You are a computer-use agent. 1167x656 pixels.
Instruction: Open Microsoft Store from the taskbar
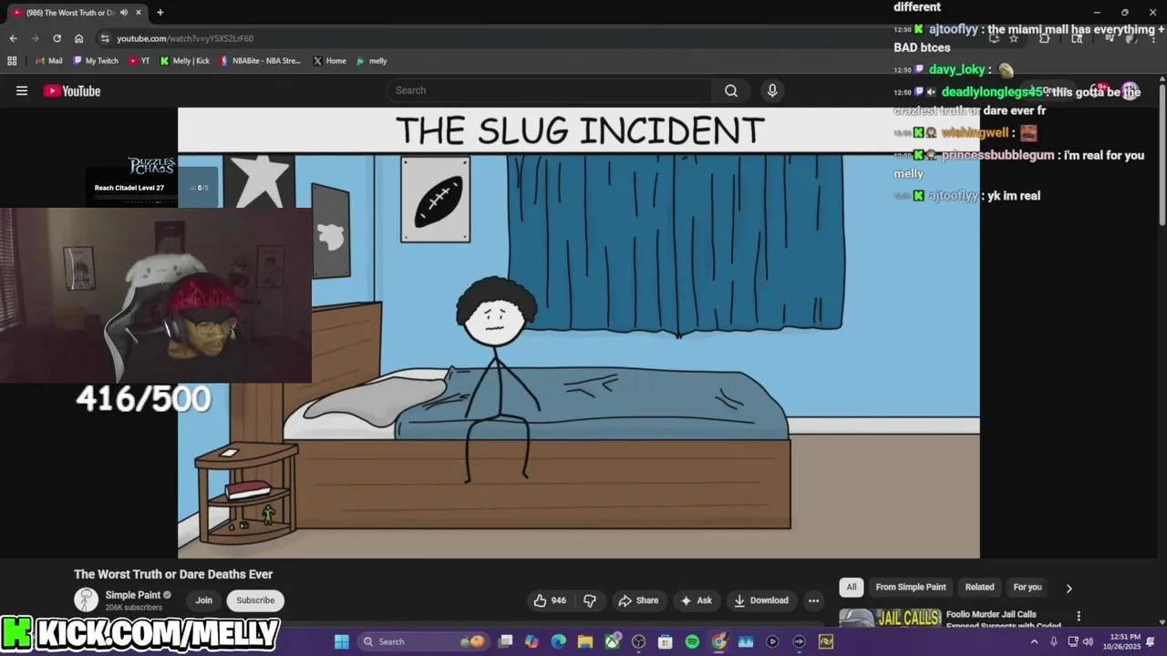(666, 641)
